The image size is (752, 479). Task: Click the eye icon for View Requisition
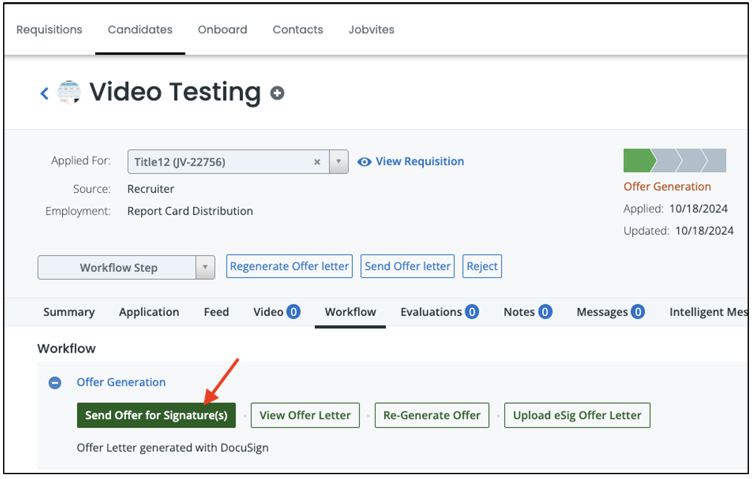click(364, 162)
